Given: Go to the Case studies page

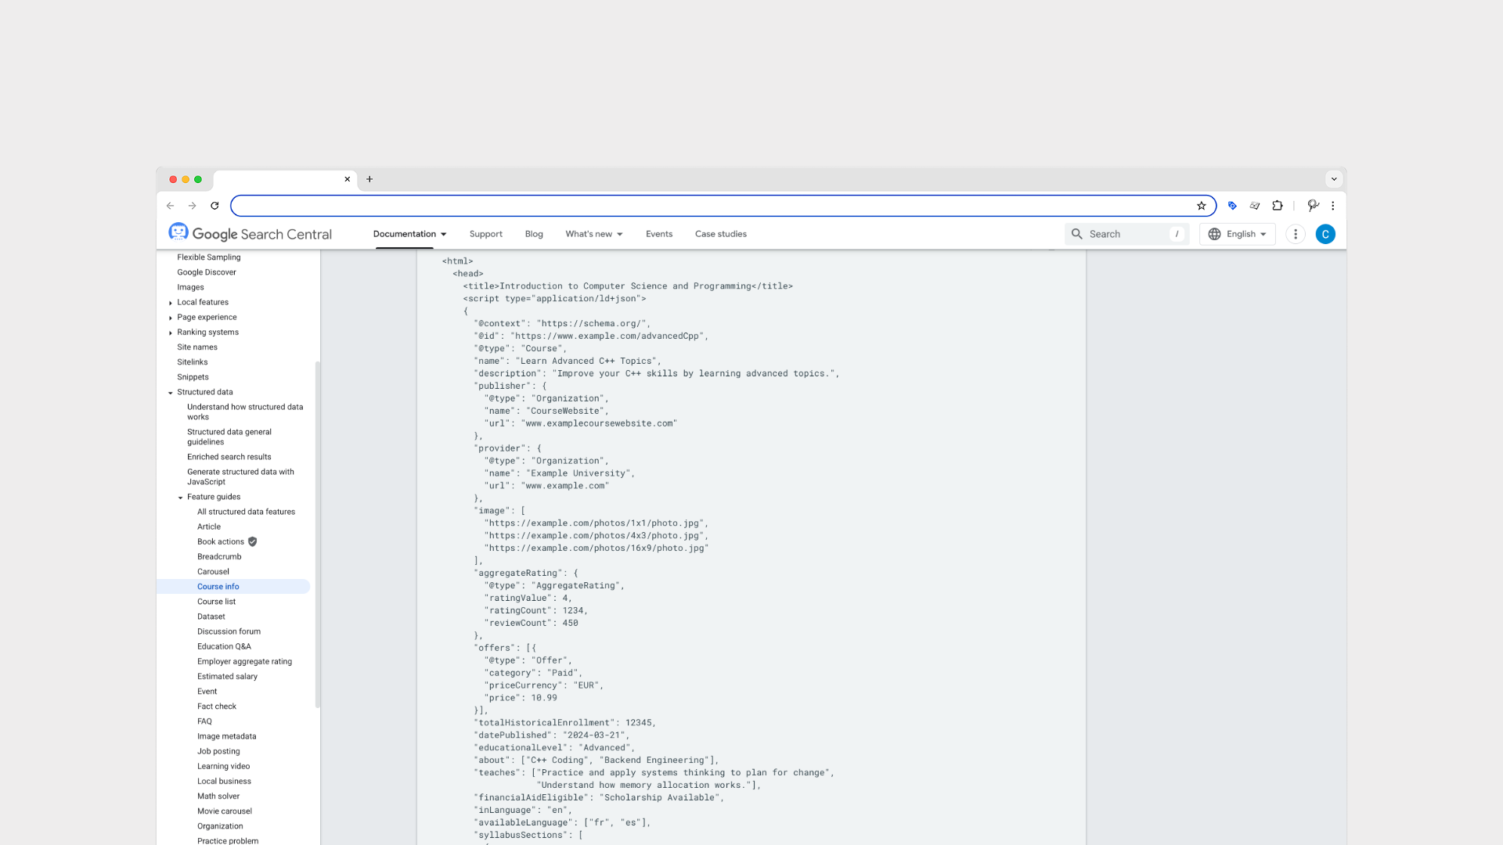Looking at the screenshot, I should pyautogui.click(x=720, y=234).
